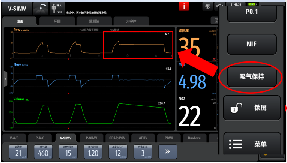Tap the 峰值压 parameter label
287x163 pixels.
(183, 31)
